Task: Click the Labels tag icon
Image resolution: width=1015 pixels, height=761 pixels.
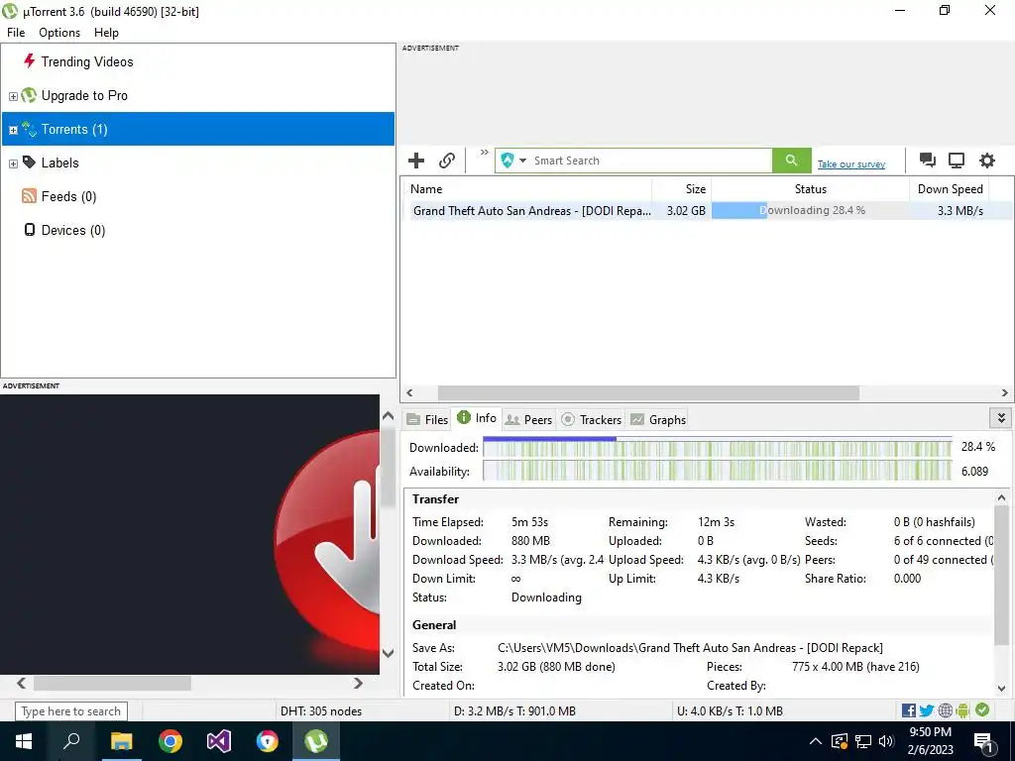Action: click(x=29, y=162)
